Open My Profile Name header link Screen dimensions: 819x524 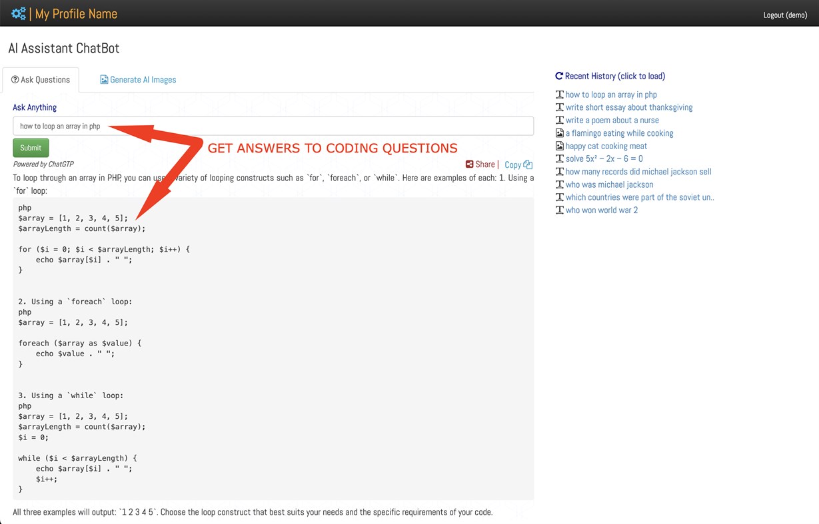coord(76,13)
